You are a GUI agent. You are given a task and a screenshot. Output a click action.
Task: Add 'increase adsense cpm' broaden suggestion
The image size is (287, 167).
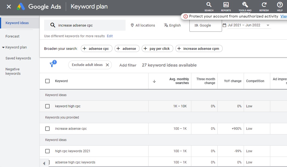coord(199,49)
